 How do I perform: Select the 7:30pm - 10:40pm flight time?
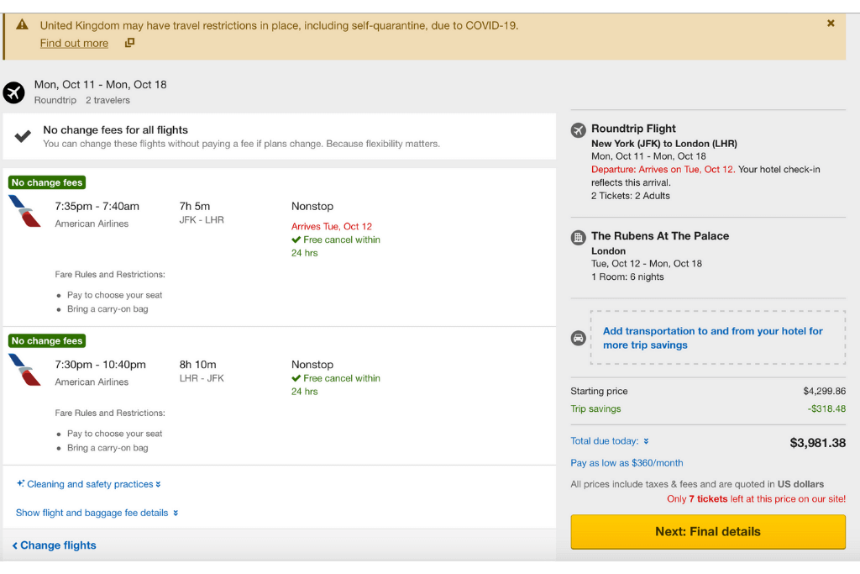click(101, 365)
